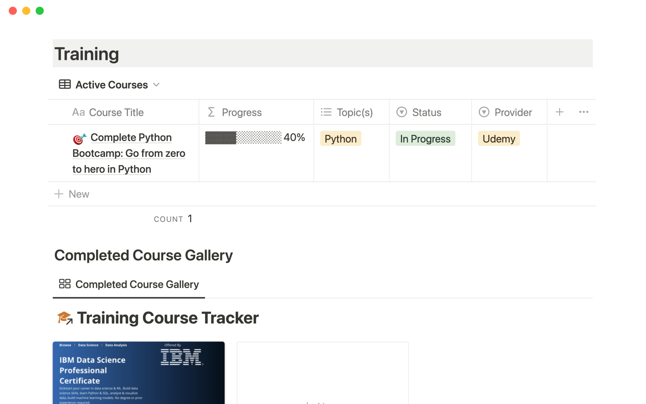This screenshot has width=646, height=404.
Task: Select the Python topic tag
Action: (x=340, y=139)
